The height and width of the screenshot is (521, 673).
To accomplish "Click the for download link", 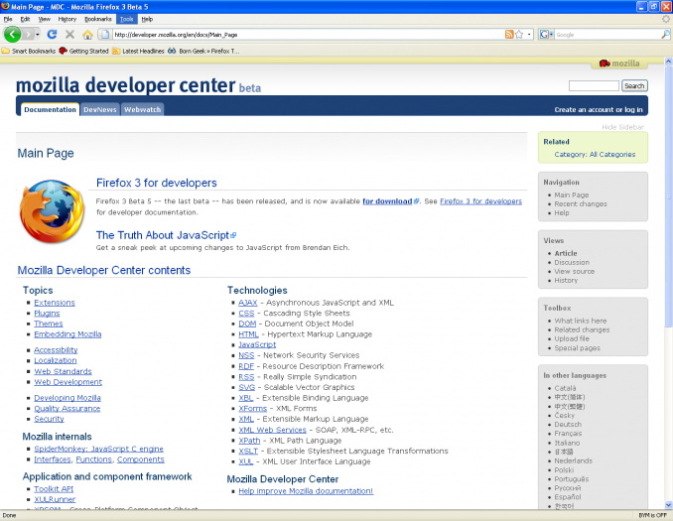I will [x=387, y=201].
